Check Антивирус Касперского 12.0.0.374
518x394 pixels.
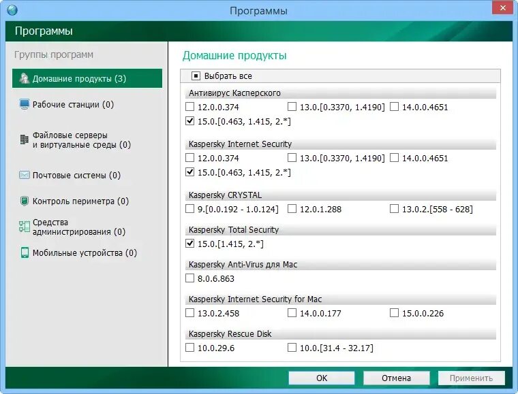click(189, 107)
